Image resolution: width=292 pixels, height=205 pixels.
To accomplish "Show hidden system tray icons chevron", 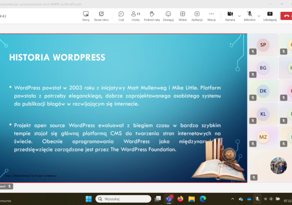I will [x=232, y=199].
